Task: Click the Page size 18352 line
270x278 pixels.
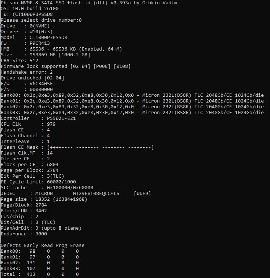Action: (44, 199)
